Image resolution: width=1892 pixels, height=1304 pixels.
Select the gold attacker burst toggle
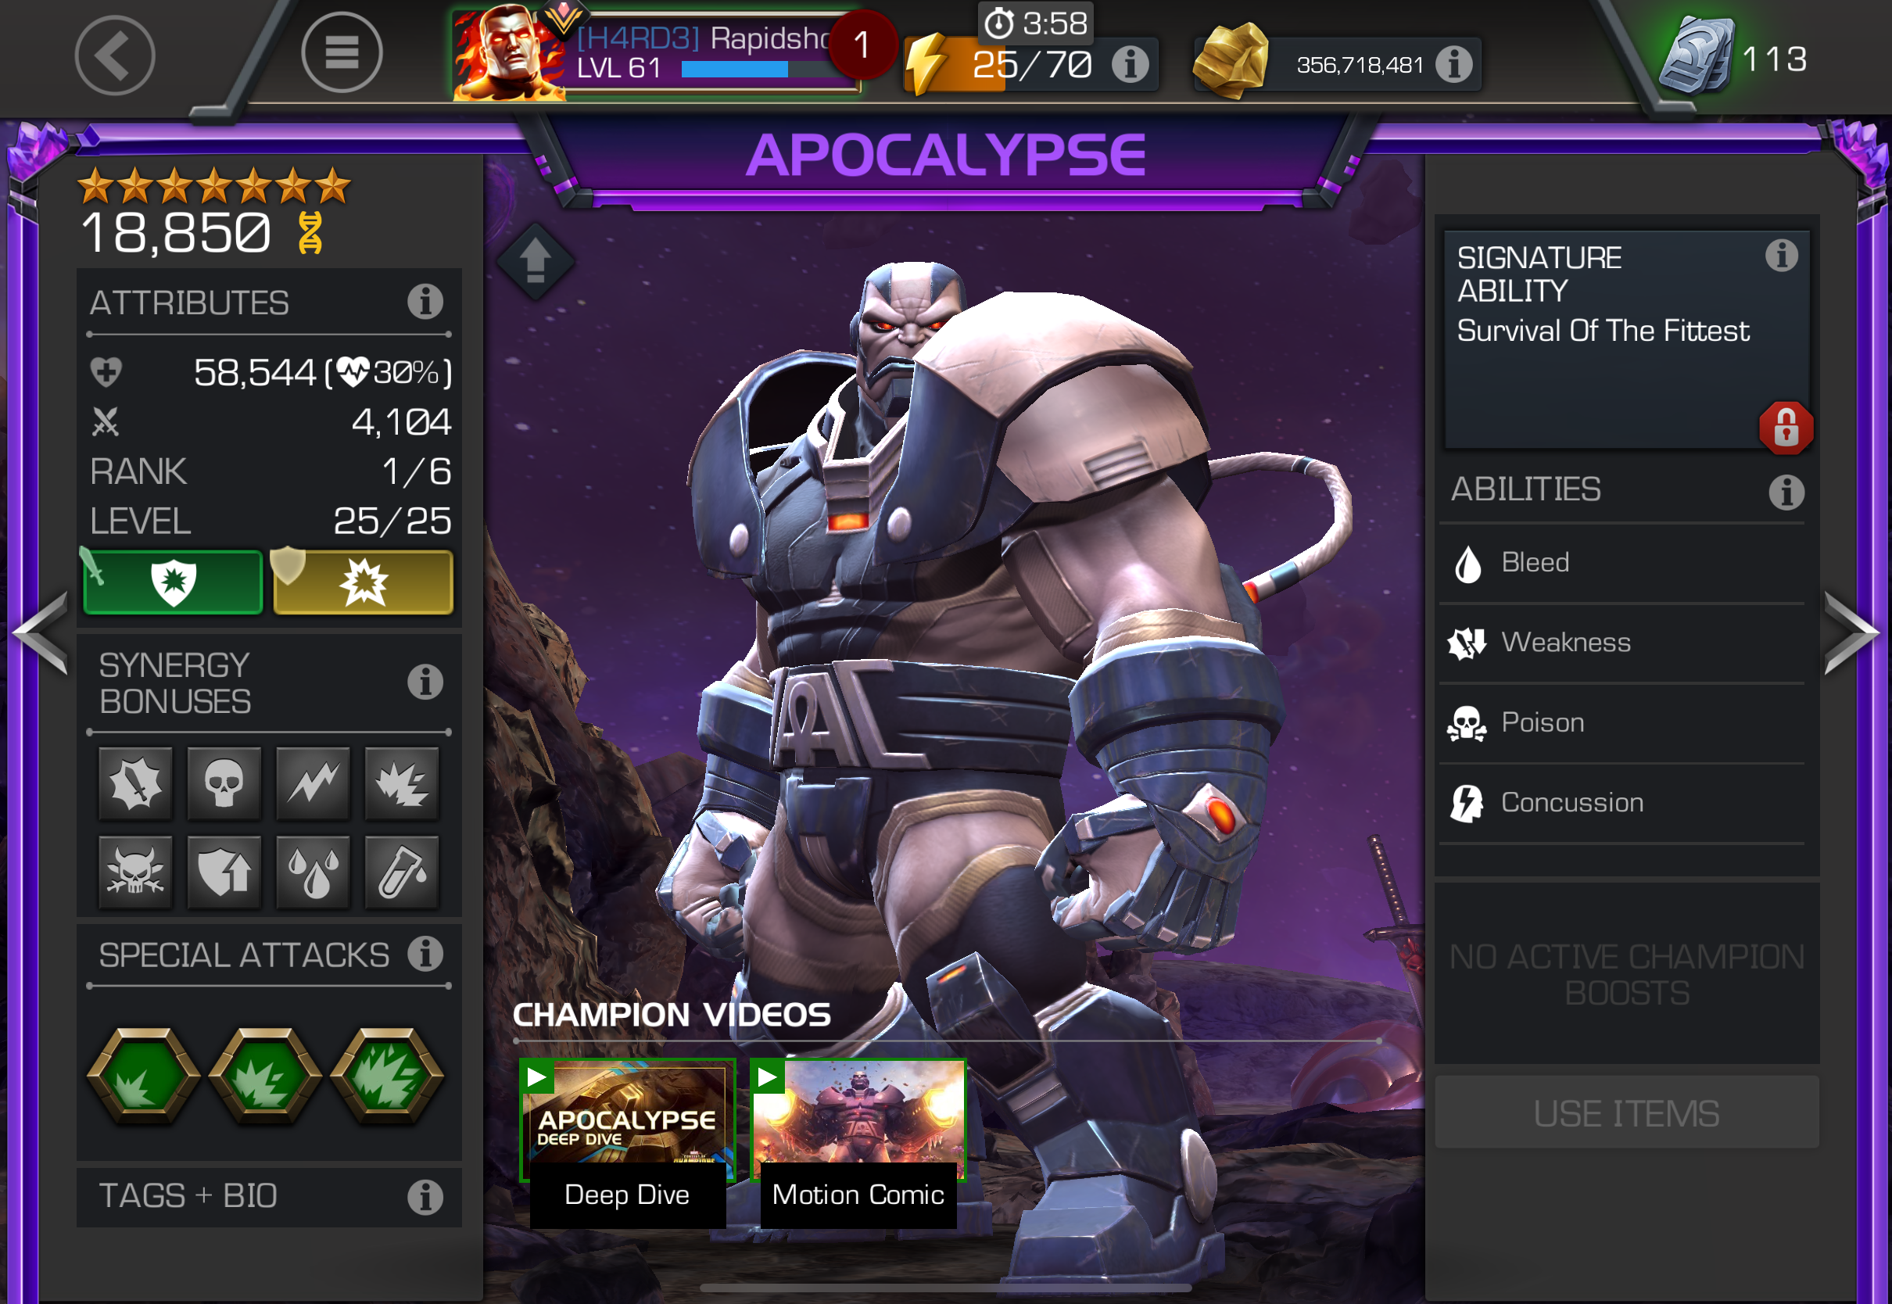[363, 581]
